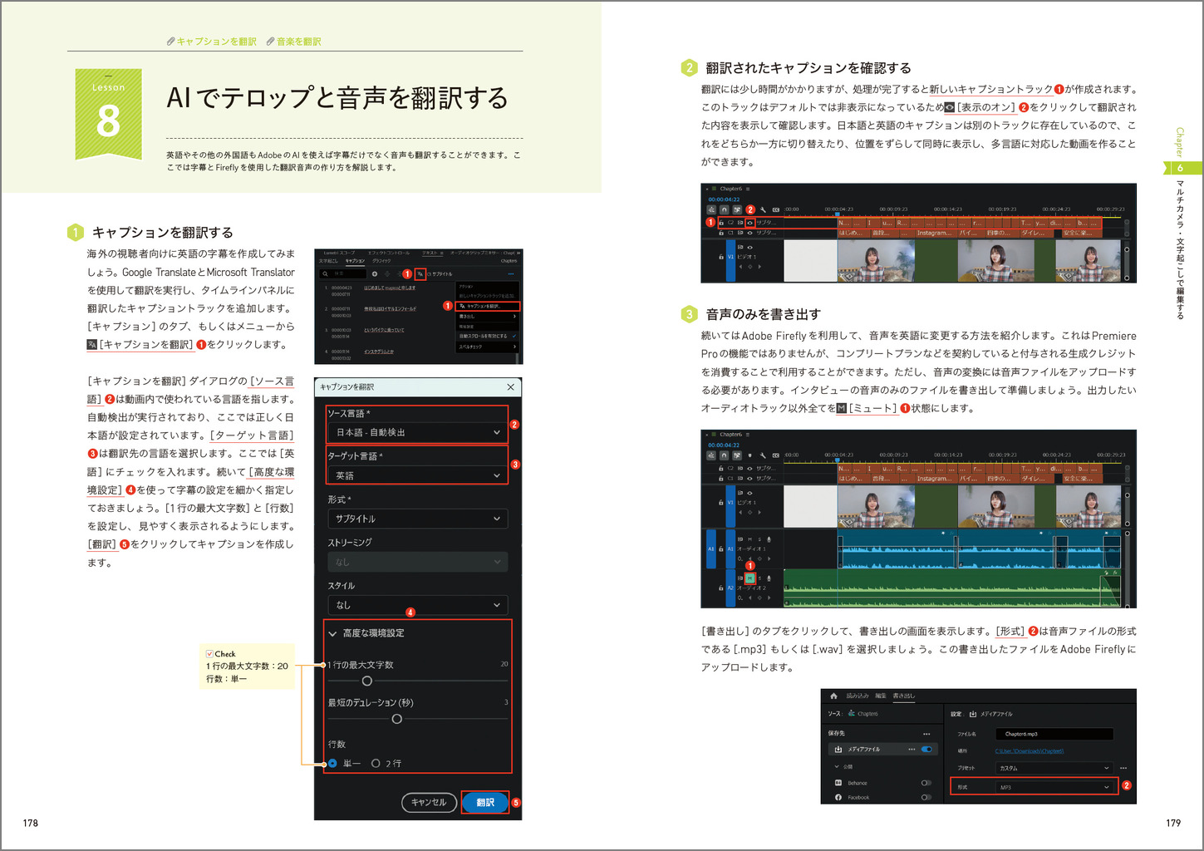
Task: Select キャプションを翻訳 from the context menu
Action: click(x=488, y=306)
